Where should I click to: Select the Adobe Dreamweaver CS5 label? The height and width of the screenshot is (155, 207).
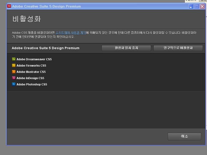coord(34,59)
